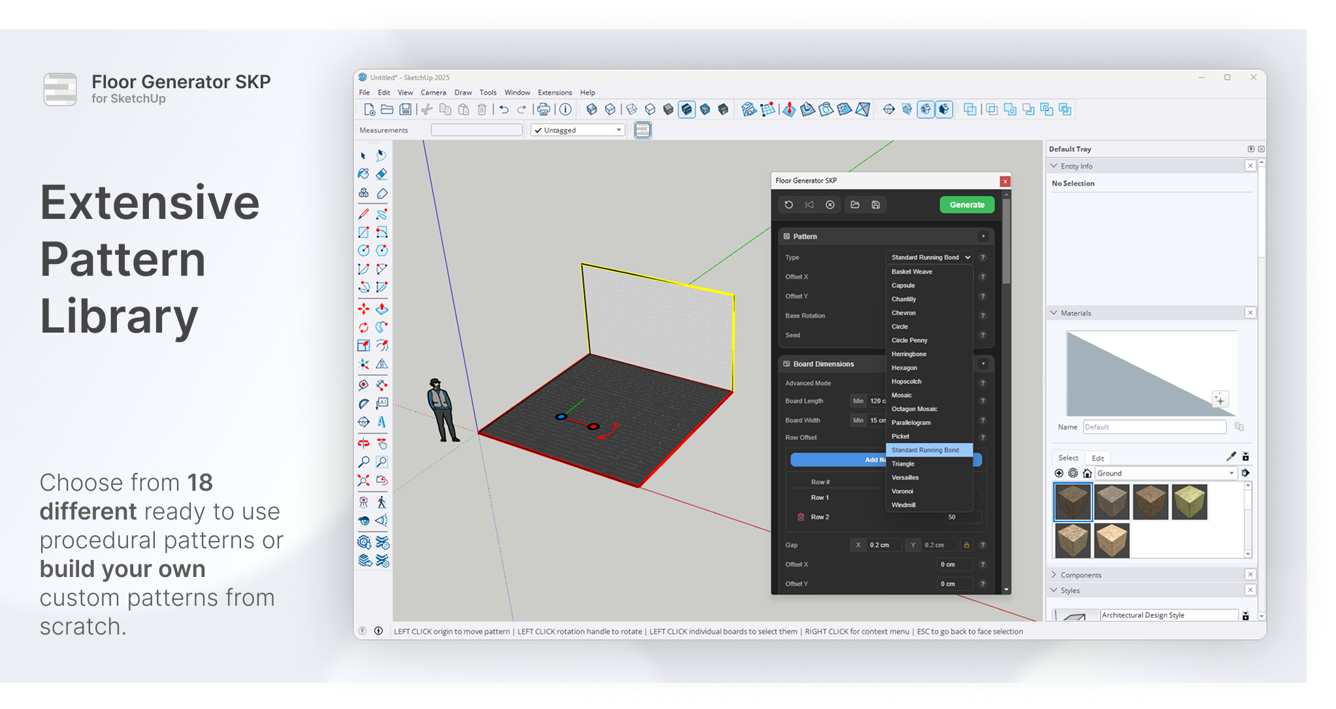
Task: Collapse the Board Dimensions section arrow
Action: tap(983, 364)
